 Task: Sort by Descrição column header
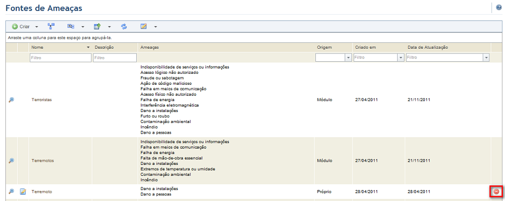pos(104,47)
